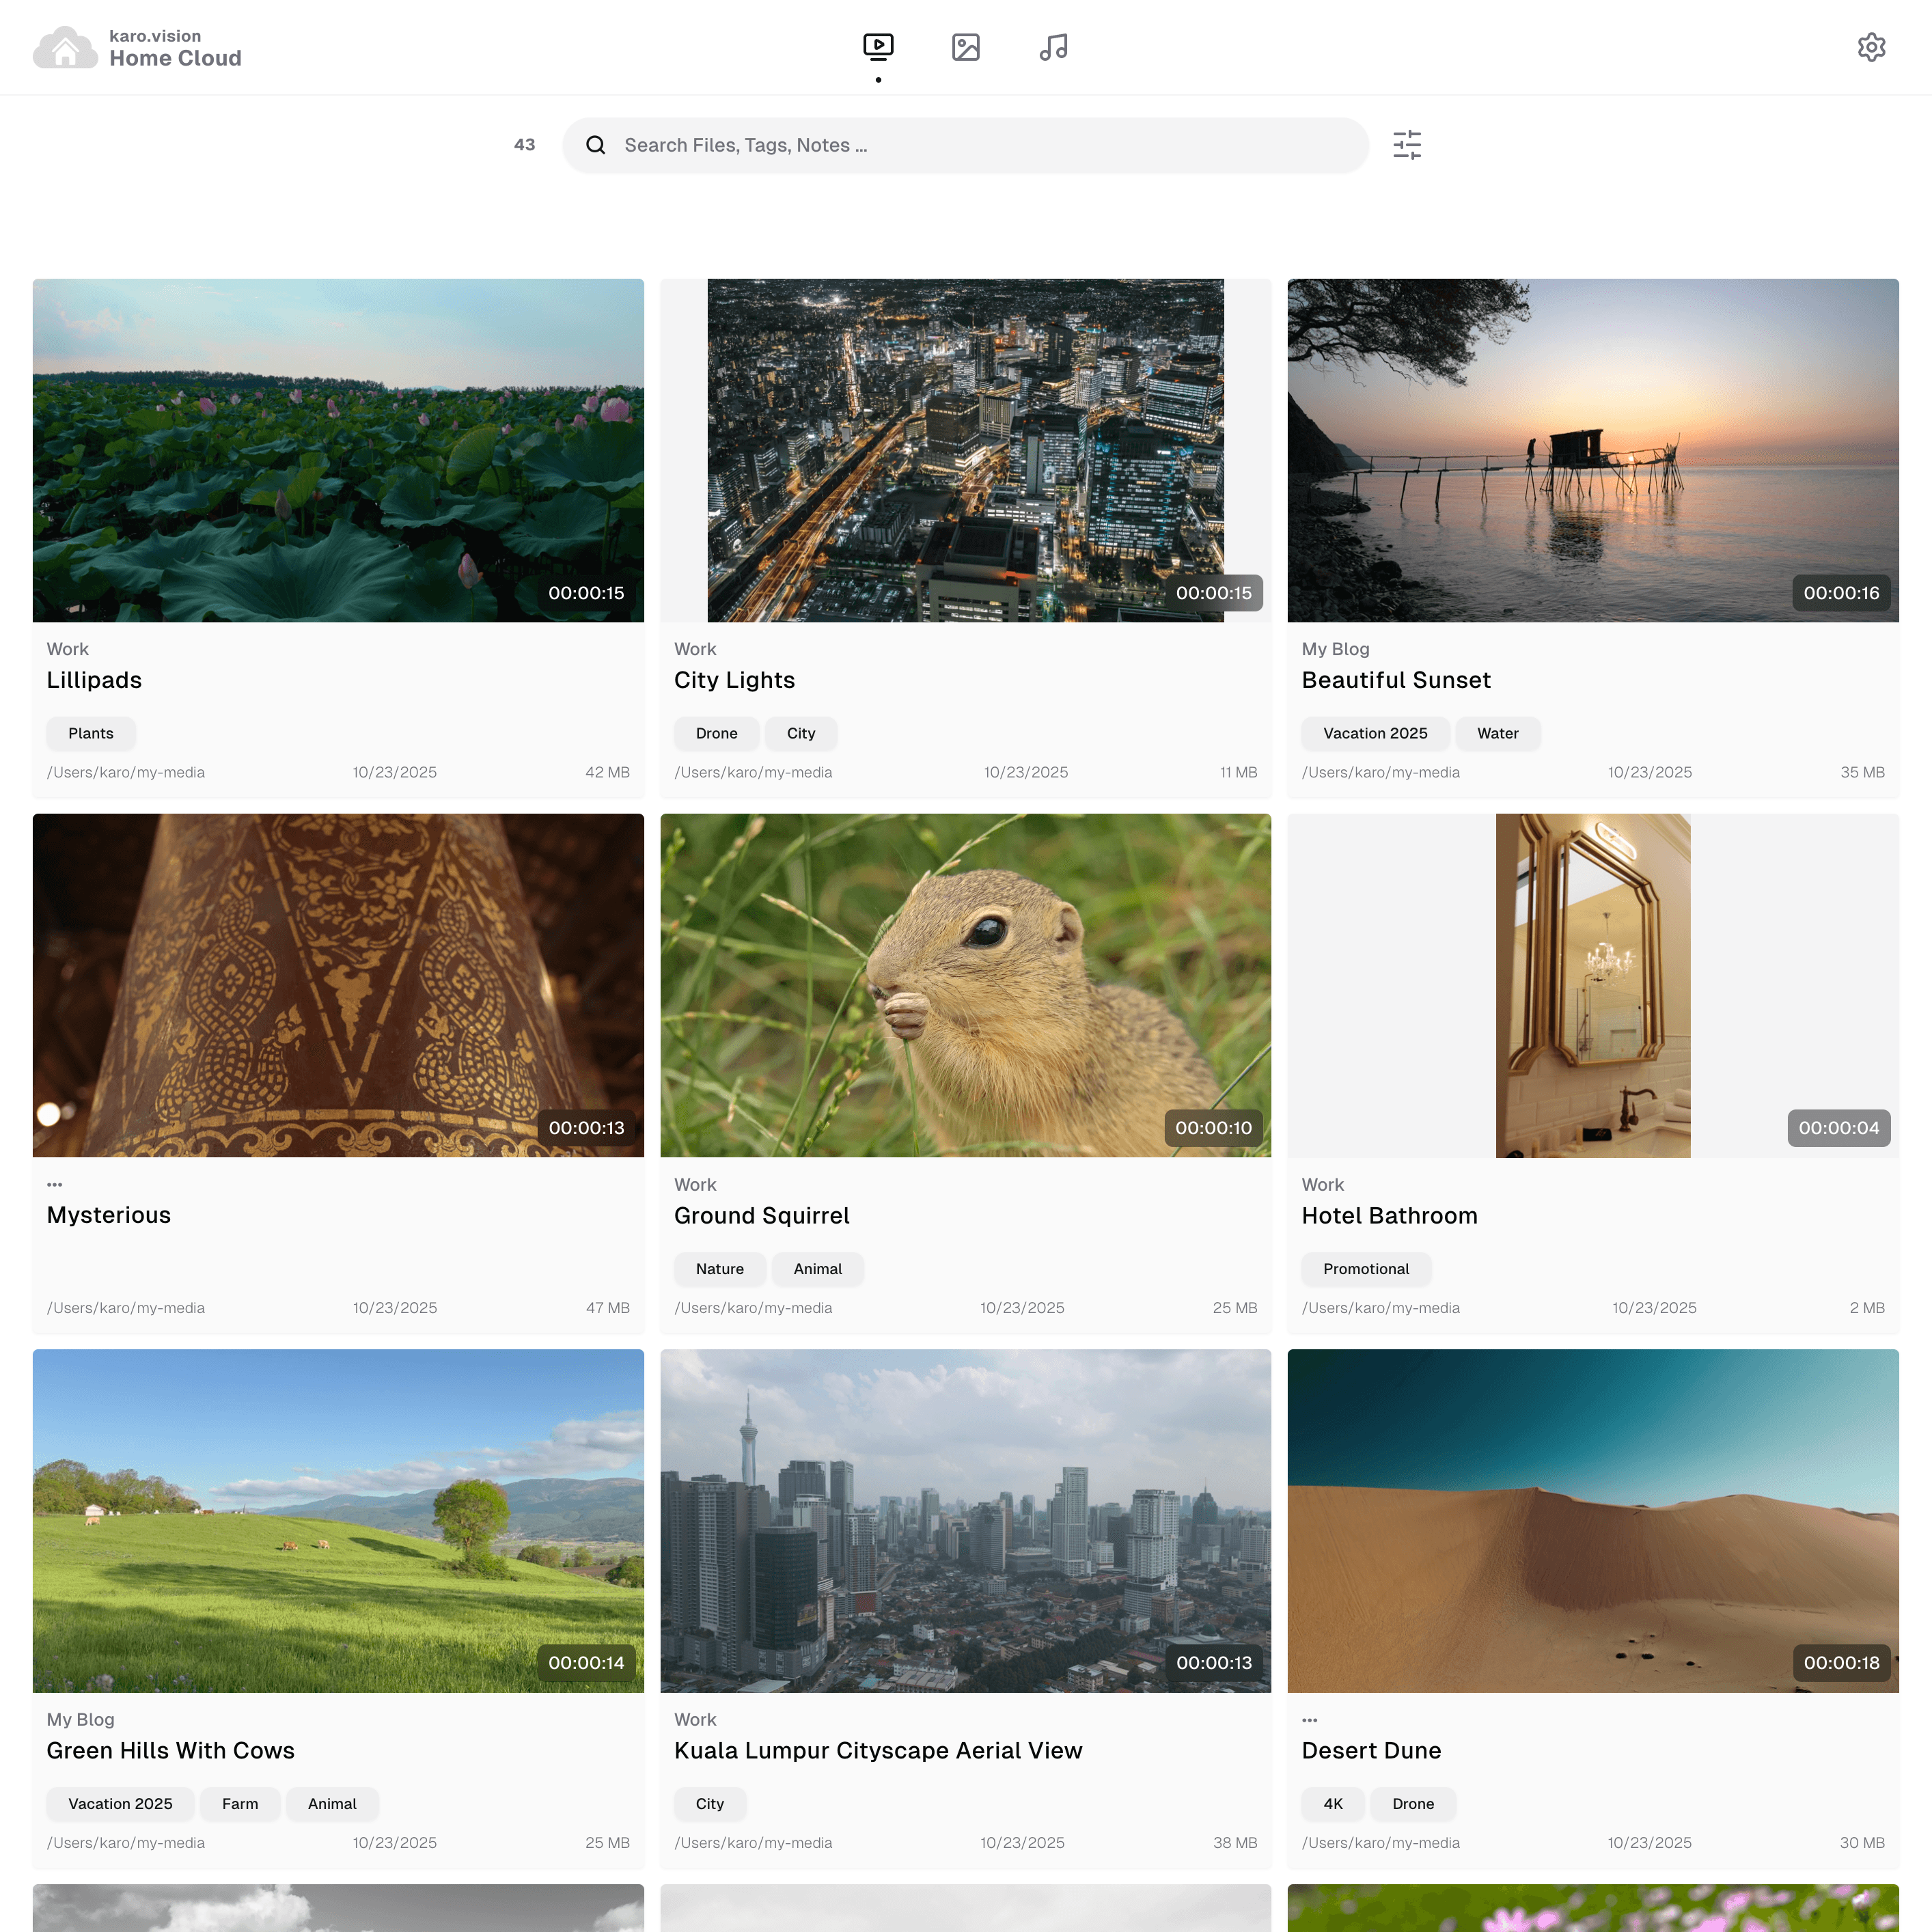Open the filter options

pyautogui.click(x=1407, y=144)
